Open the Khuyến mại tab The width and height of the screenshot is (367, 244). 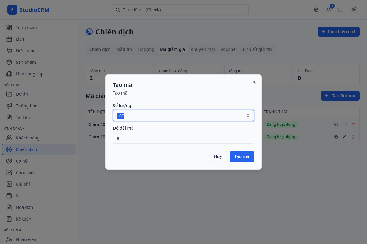(x=203, y=49)
